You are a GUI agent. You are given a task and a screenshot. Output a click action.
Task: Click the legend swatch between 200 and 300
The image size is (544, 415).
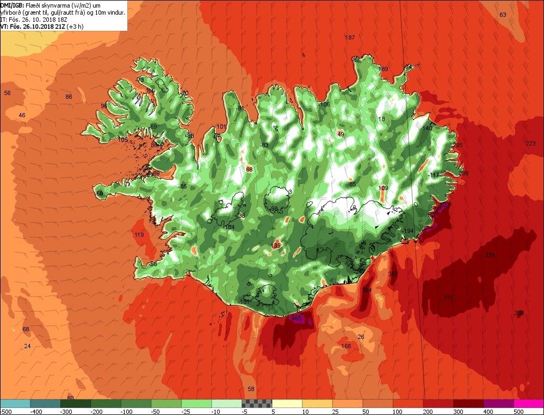(438, 404)
